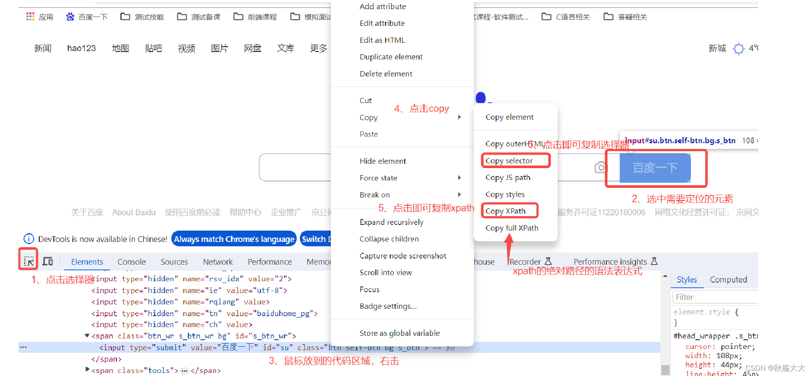Image resolution: width=812 pixels, height=376 pixels.
Task: Open the 贴吧 link
Action: coord(153,48)
